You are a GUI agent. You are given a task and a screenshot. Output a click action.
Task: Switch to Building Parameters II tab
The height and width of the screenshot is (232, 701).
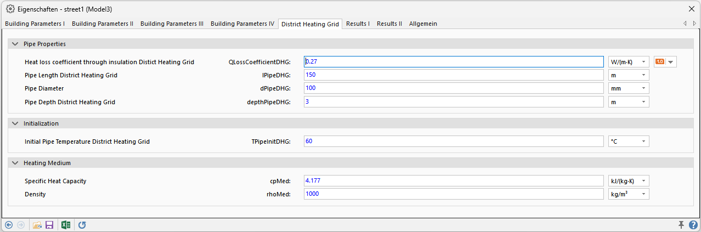coord(103,24)
